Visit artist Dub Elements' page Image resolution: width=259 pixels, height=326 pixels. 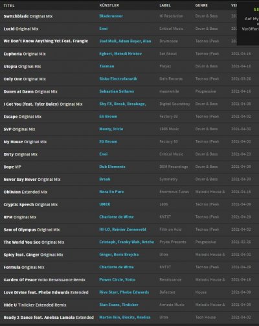(x=112, y=167)
